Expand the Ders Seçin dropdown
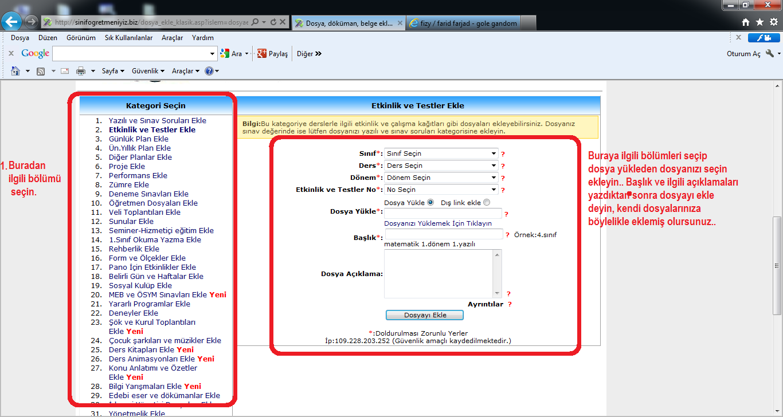 point(441,166)
